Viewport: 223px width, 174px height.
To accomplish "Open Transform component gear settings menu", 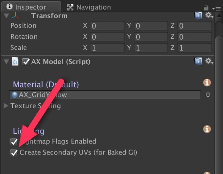I will coord(209,15).
